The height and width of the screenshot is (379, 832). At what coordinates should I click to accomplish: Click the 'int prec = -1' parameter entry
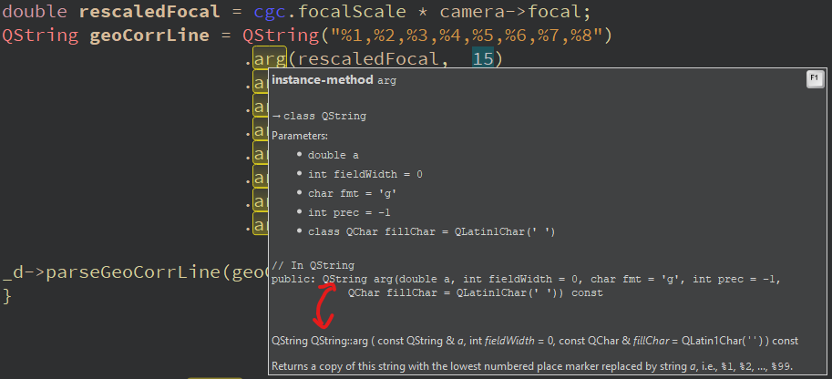[x=349, y=212]
